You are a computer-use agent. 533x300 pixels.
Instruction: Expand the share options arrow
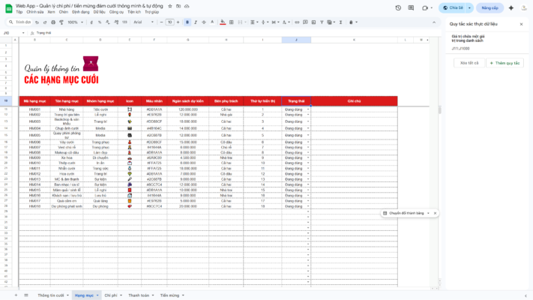click(469, 7)
